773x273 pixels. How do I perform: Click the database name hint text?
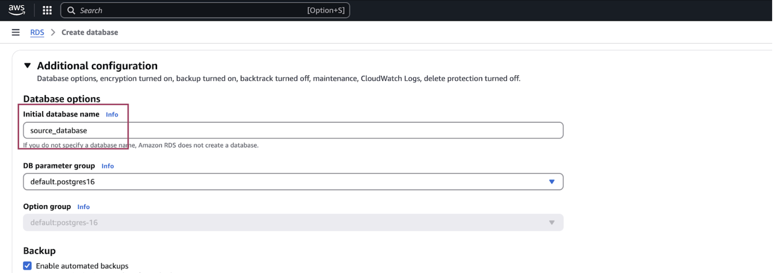pyautogui.click(x=141, y=145)
